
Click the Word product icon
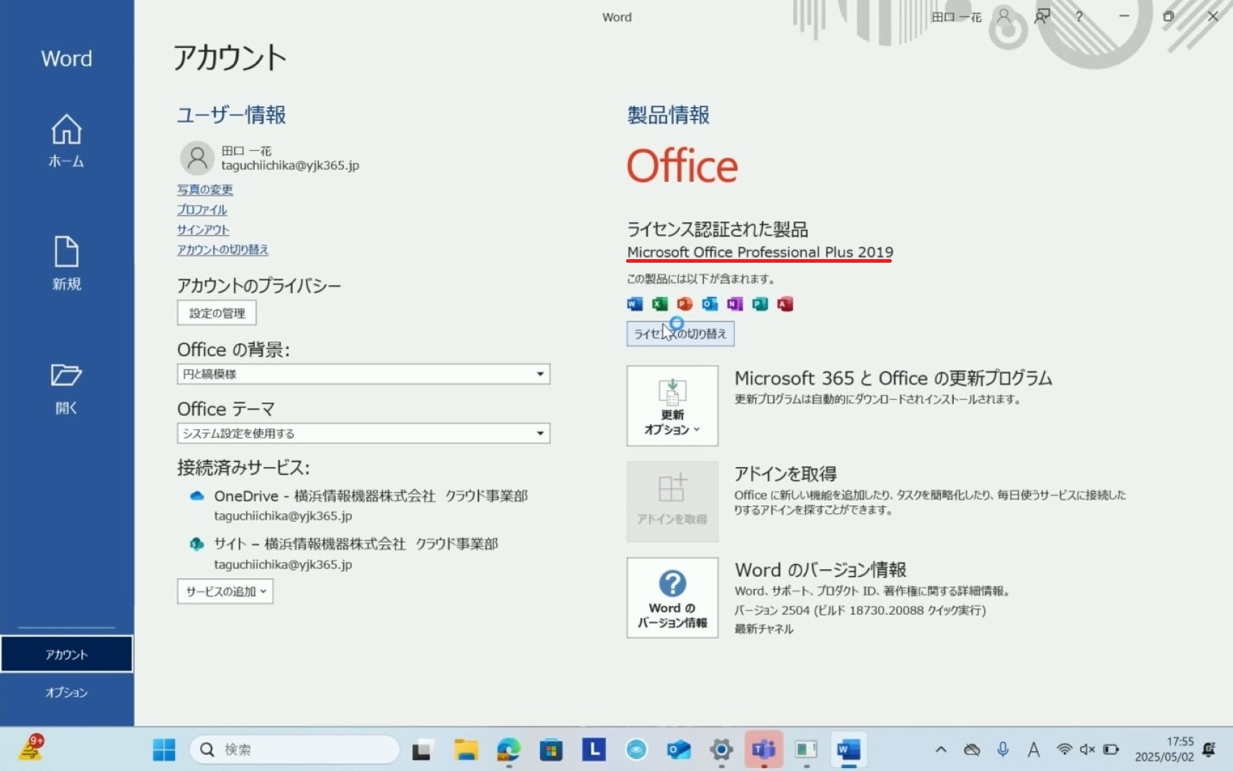coord(635,304)
